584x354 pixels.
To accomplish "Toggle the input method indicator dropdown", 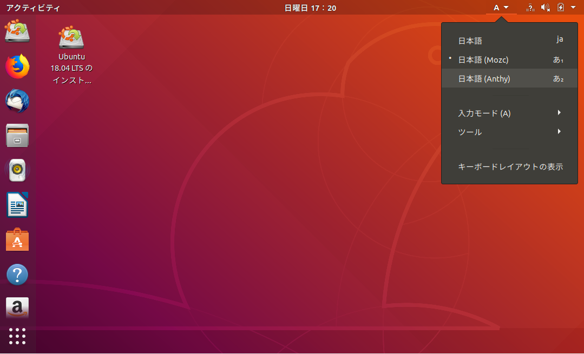I will (501, 8).
